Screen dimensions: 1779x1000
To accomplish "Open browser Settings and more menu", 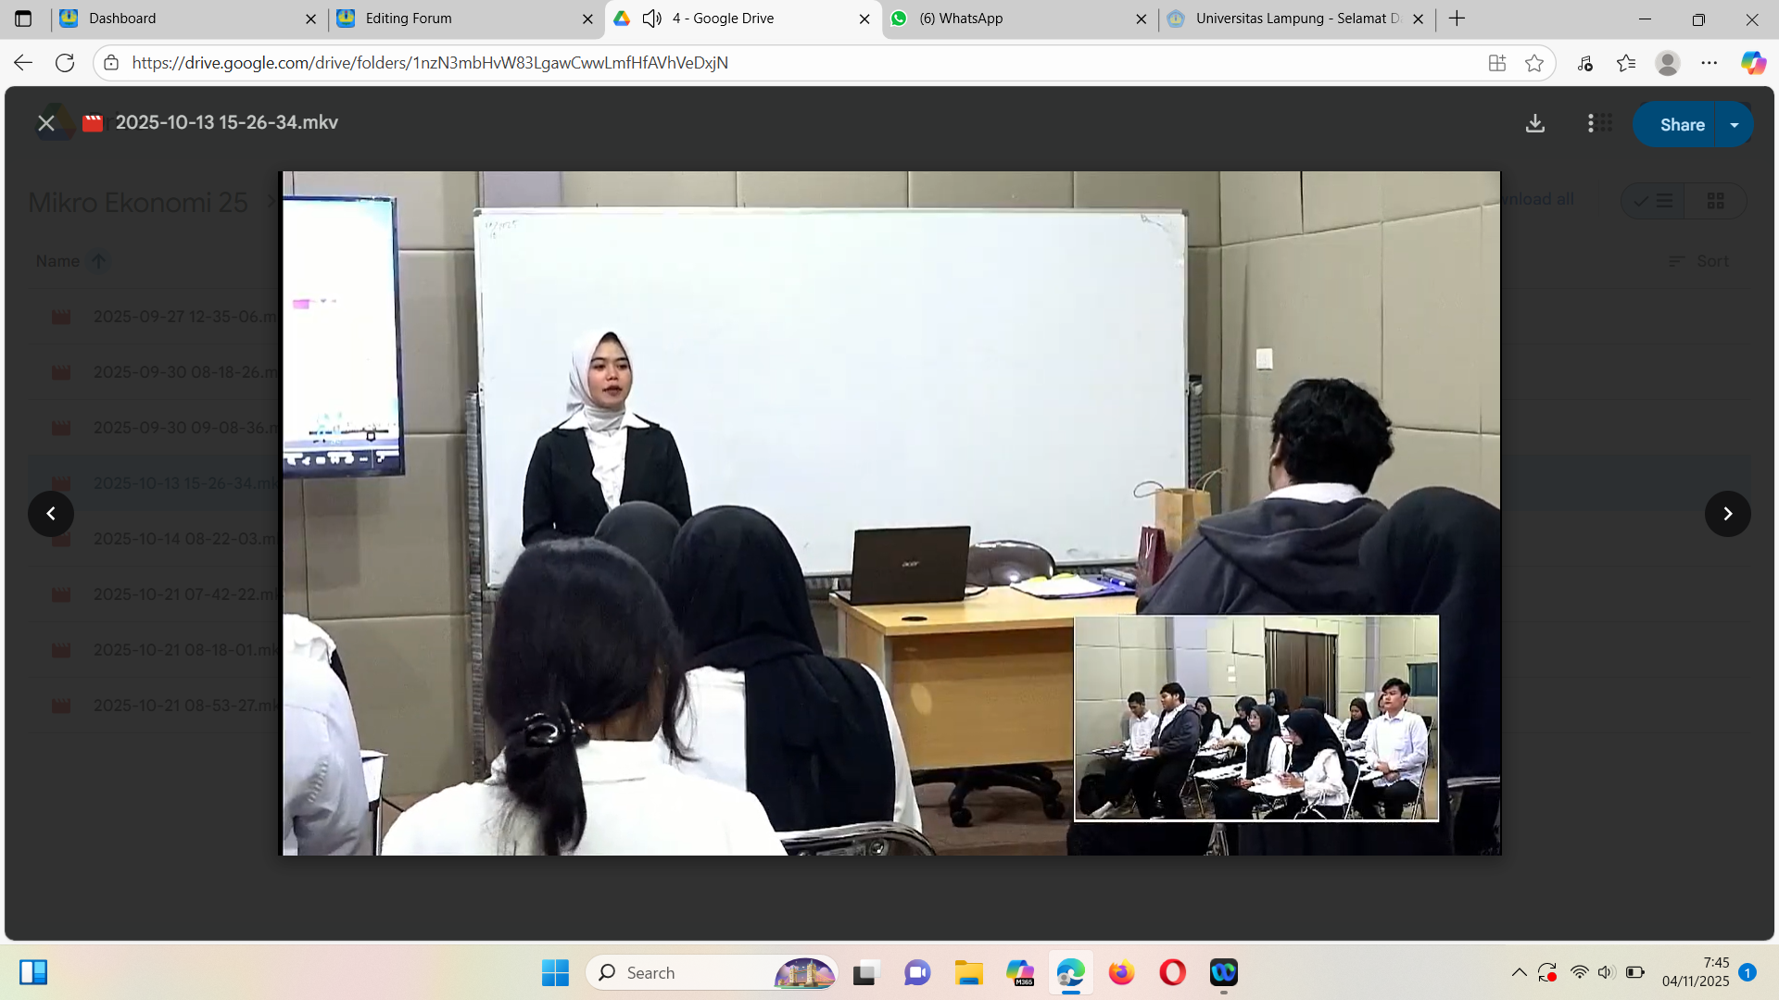I will click(1710, 63).
